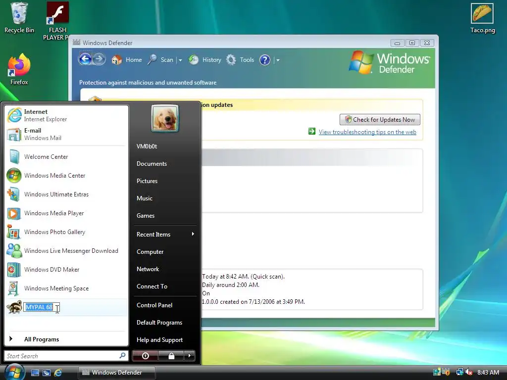Open Computer from Start menu
The image size is (507, 380).
point(165,252)
